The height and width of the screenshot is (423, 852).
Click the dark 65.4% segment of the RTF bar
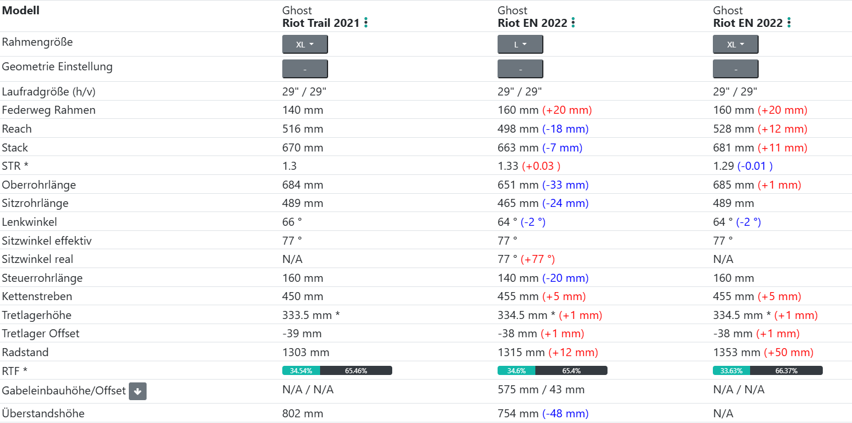pos(571,370)
